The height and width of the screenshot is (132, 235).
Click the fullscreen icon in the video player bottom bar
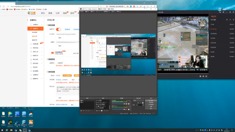click(x=207, y=76)
